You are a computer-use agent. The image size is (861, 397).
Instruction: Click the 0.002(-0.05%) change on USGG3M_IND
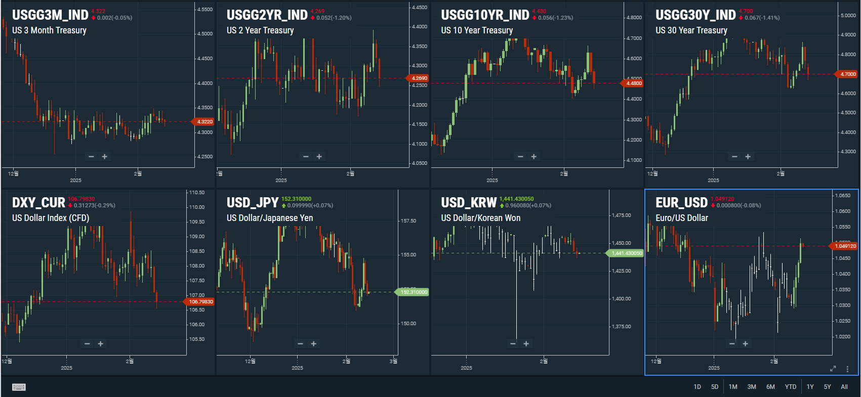point(114,18)
